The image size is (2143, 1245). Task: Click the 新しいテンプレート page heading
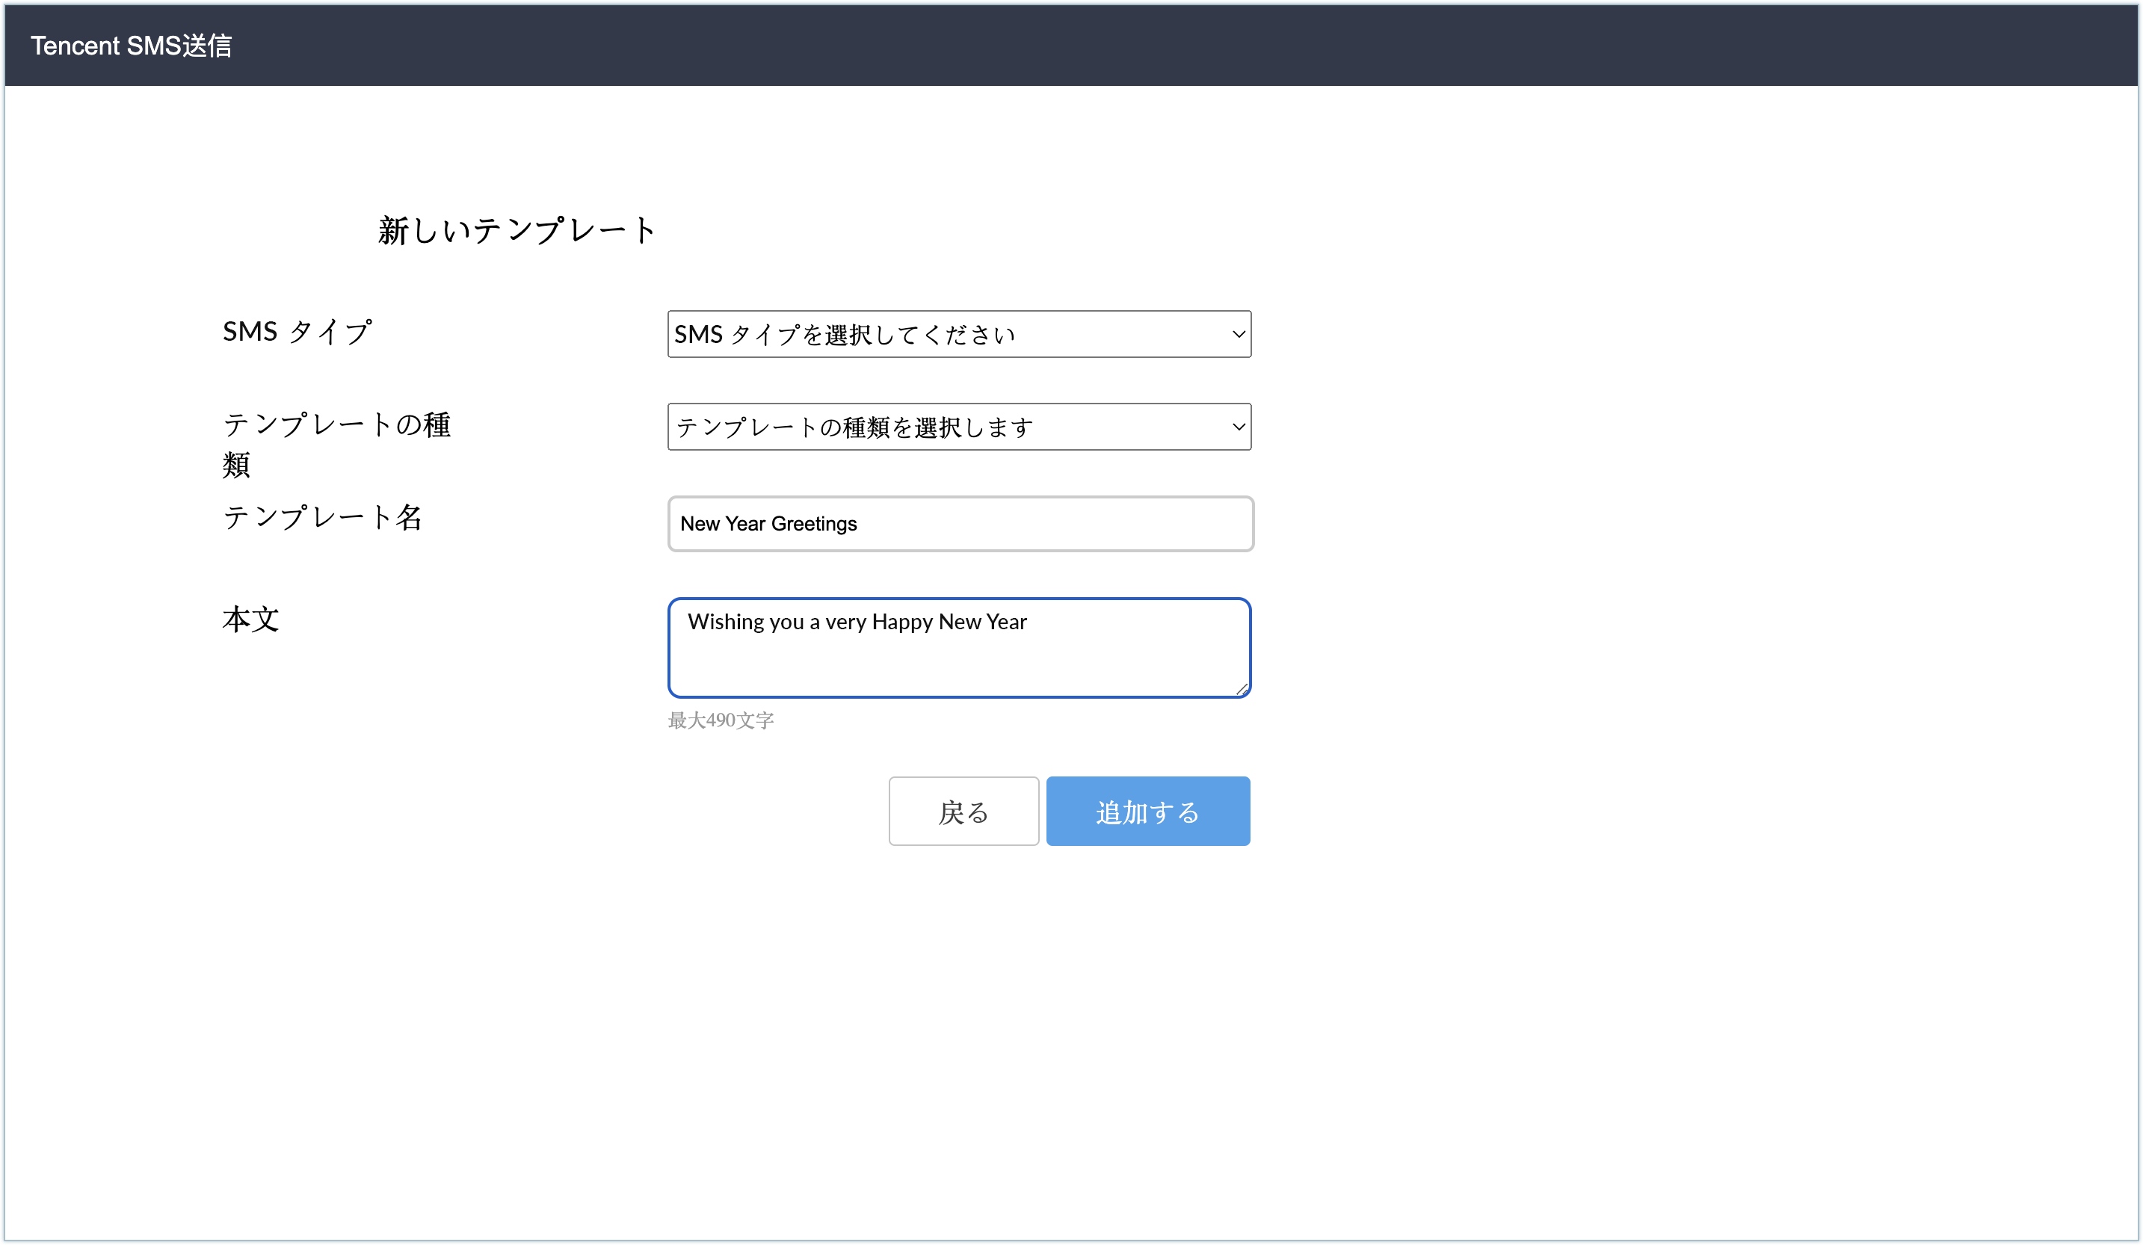(x=517, y=230)
